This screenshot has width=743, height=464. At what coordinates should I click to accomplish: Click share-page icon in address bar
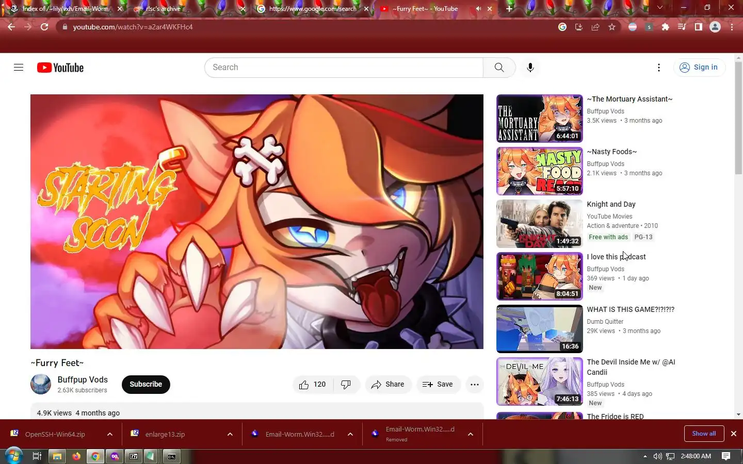595,27
